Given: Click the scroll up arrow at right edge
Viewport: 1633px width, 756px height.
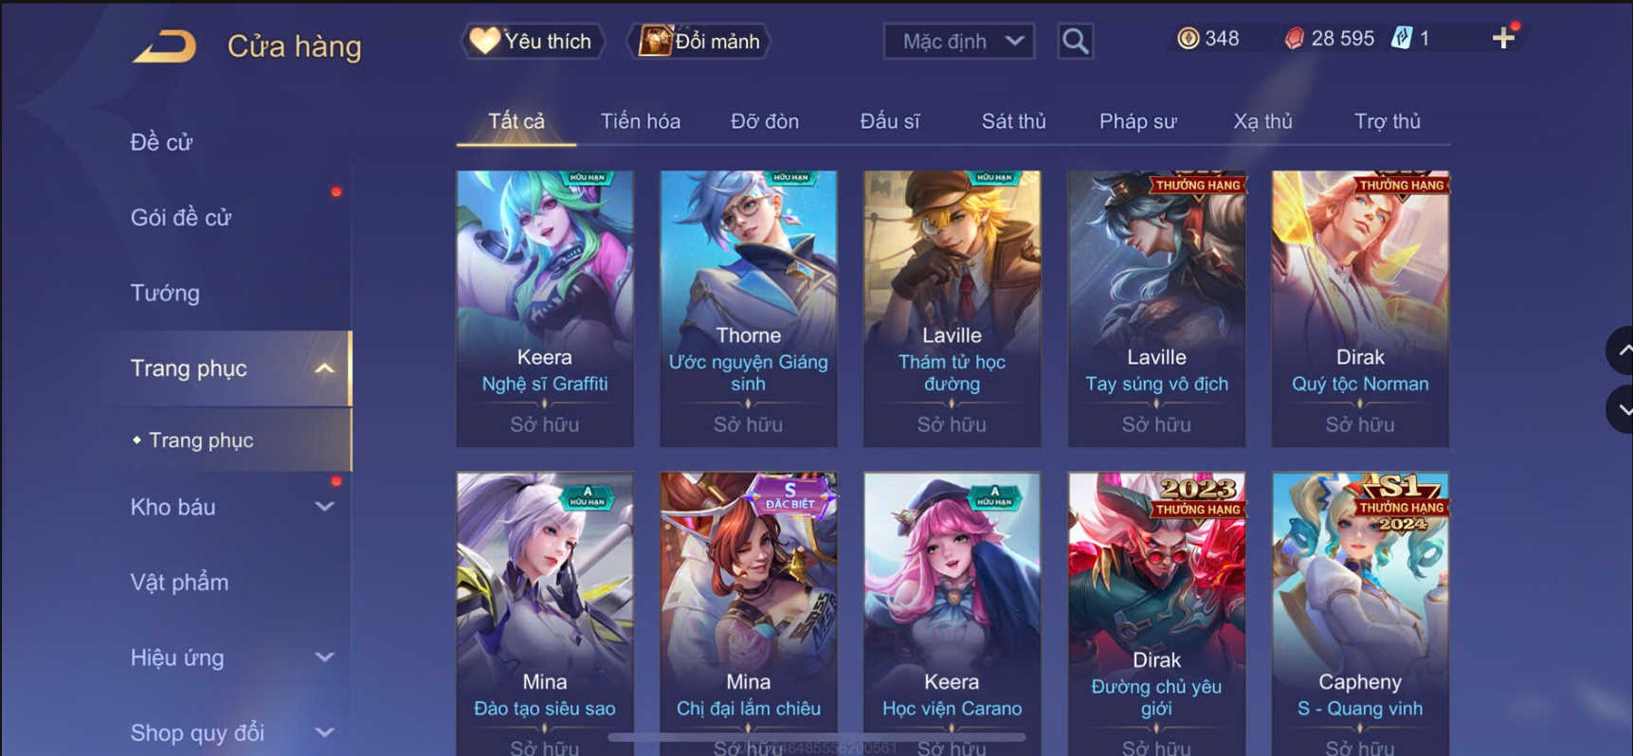Looking at the screenshot, I should point(1623,350).
